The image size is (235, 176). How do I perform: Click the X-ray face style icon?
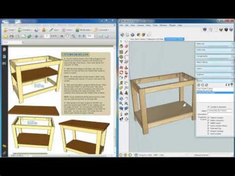205,29
